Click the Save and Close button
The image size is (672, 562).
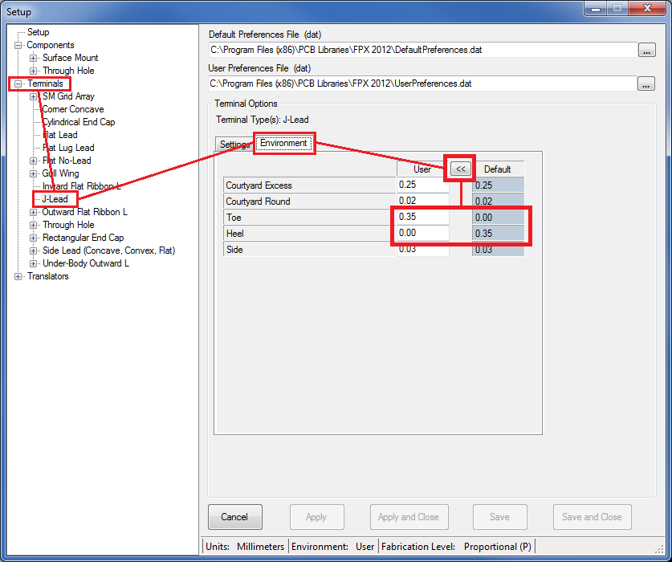coord(592,517)
